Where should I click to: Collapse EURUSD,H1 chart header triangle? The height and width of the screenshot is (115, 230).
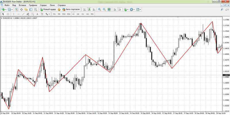(x=2, y=18)
